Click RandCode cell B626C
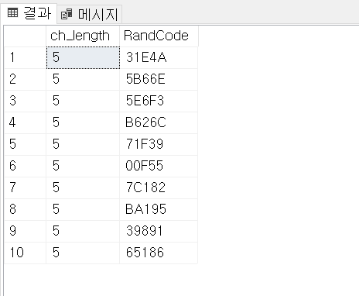The width and height of the screenshot is (359, 296). tap(159, 122)
